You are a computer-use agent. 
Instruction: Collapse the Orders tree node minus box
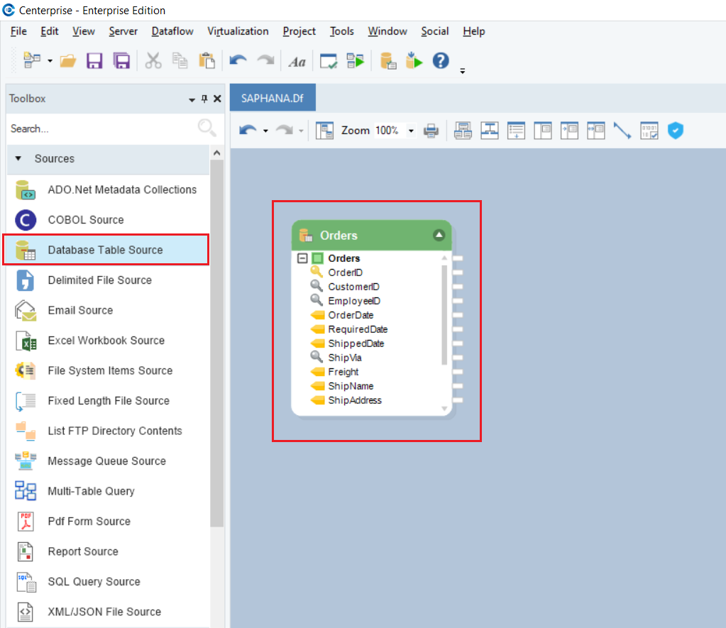tap(302, 258)
